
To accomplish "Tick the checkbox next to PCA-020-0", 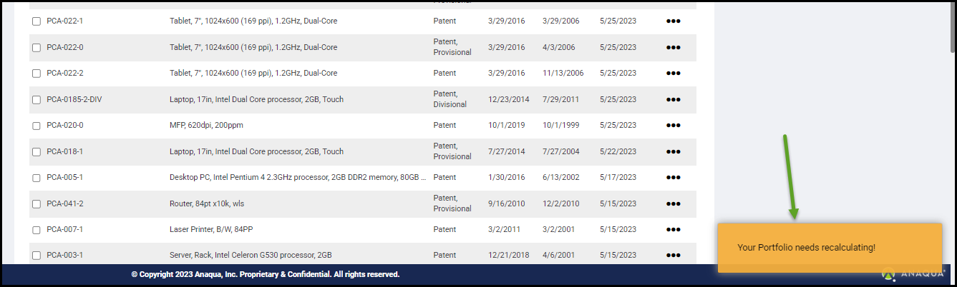I will [x=37, y=126].
